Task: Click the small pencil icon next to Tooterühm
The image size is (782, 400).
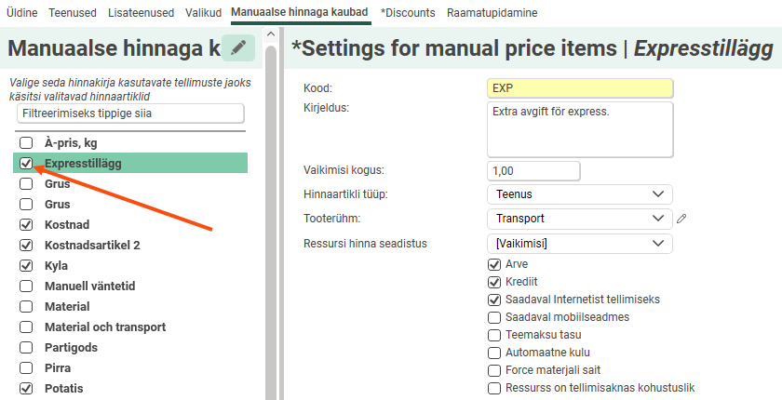Action: [x=681, y=219]
